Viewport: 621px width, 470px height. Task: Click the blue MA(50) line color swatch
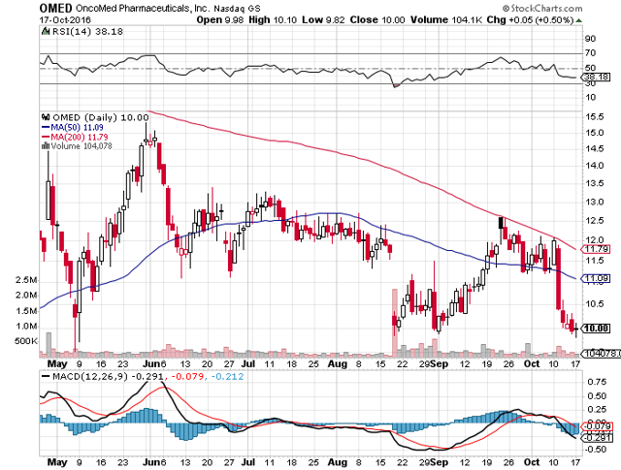46,127
